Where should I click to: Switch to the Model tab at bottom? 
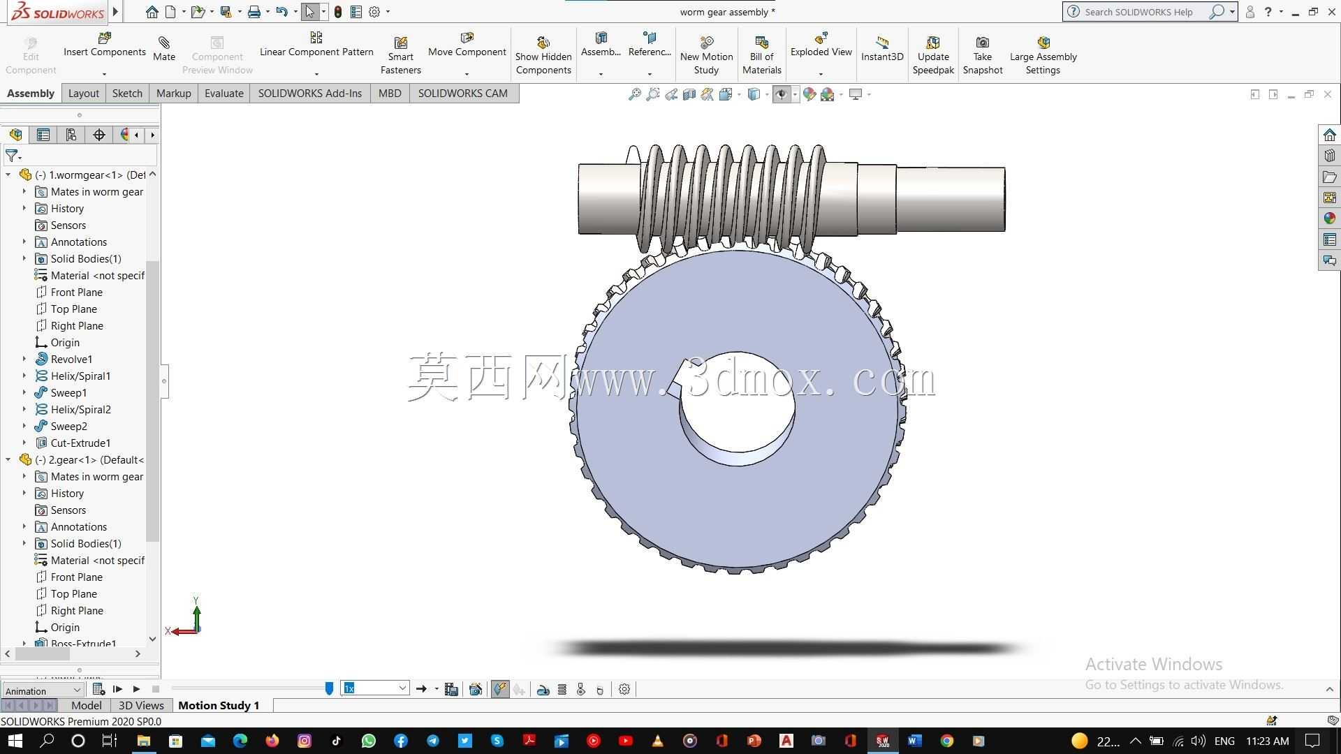pos(87,706)
